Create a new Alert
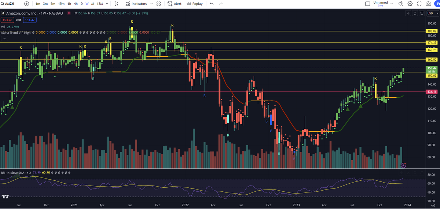This screenshot has height=210, width=440. point(175,4)
